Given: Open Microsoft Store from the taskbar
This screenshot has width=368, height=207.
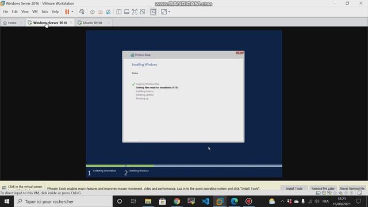Looking at the screenshot, I should (x=162, y=201).
